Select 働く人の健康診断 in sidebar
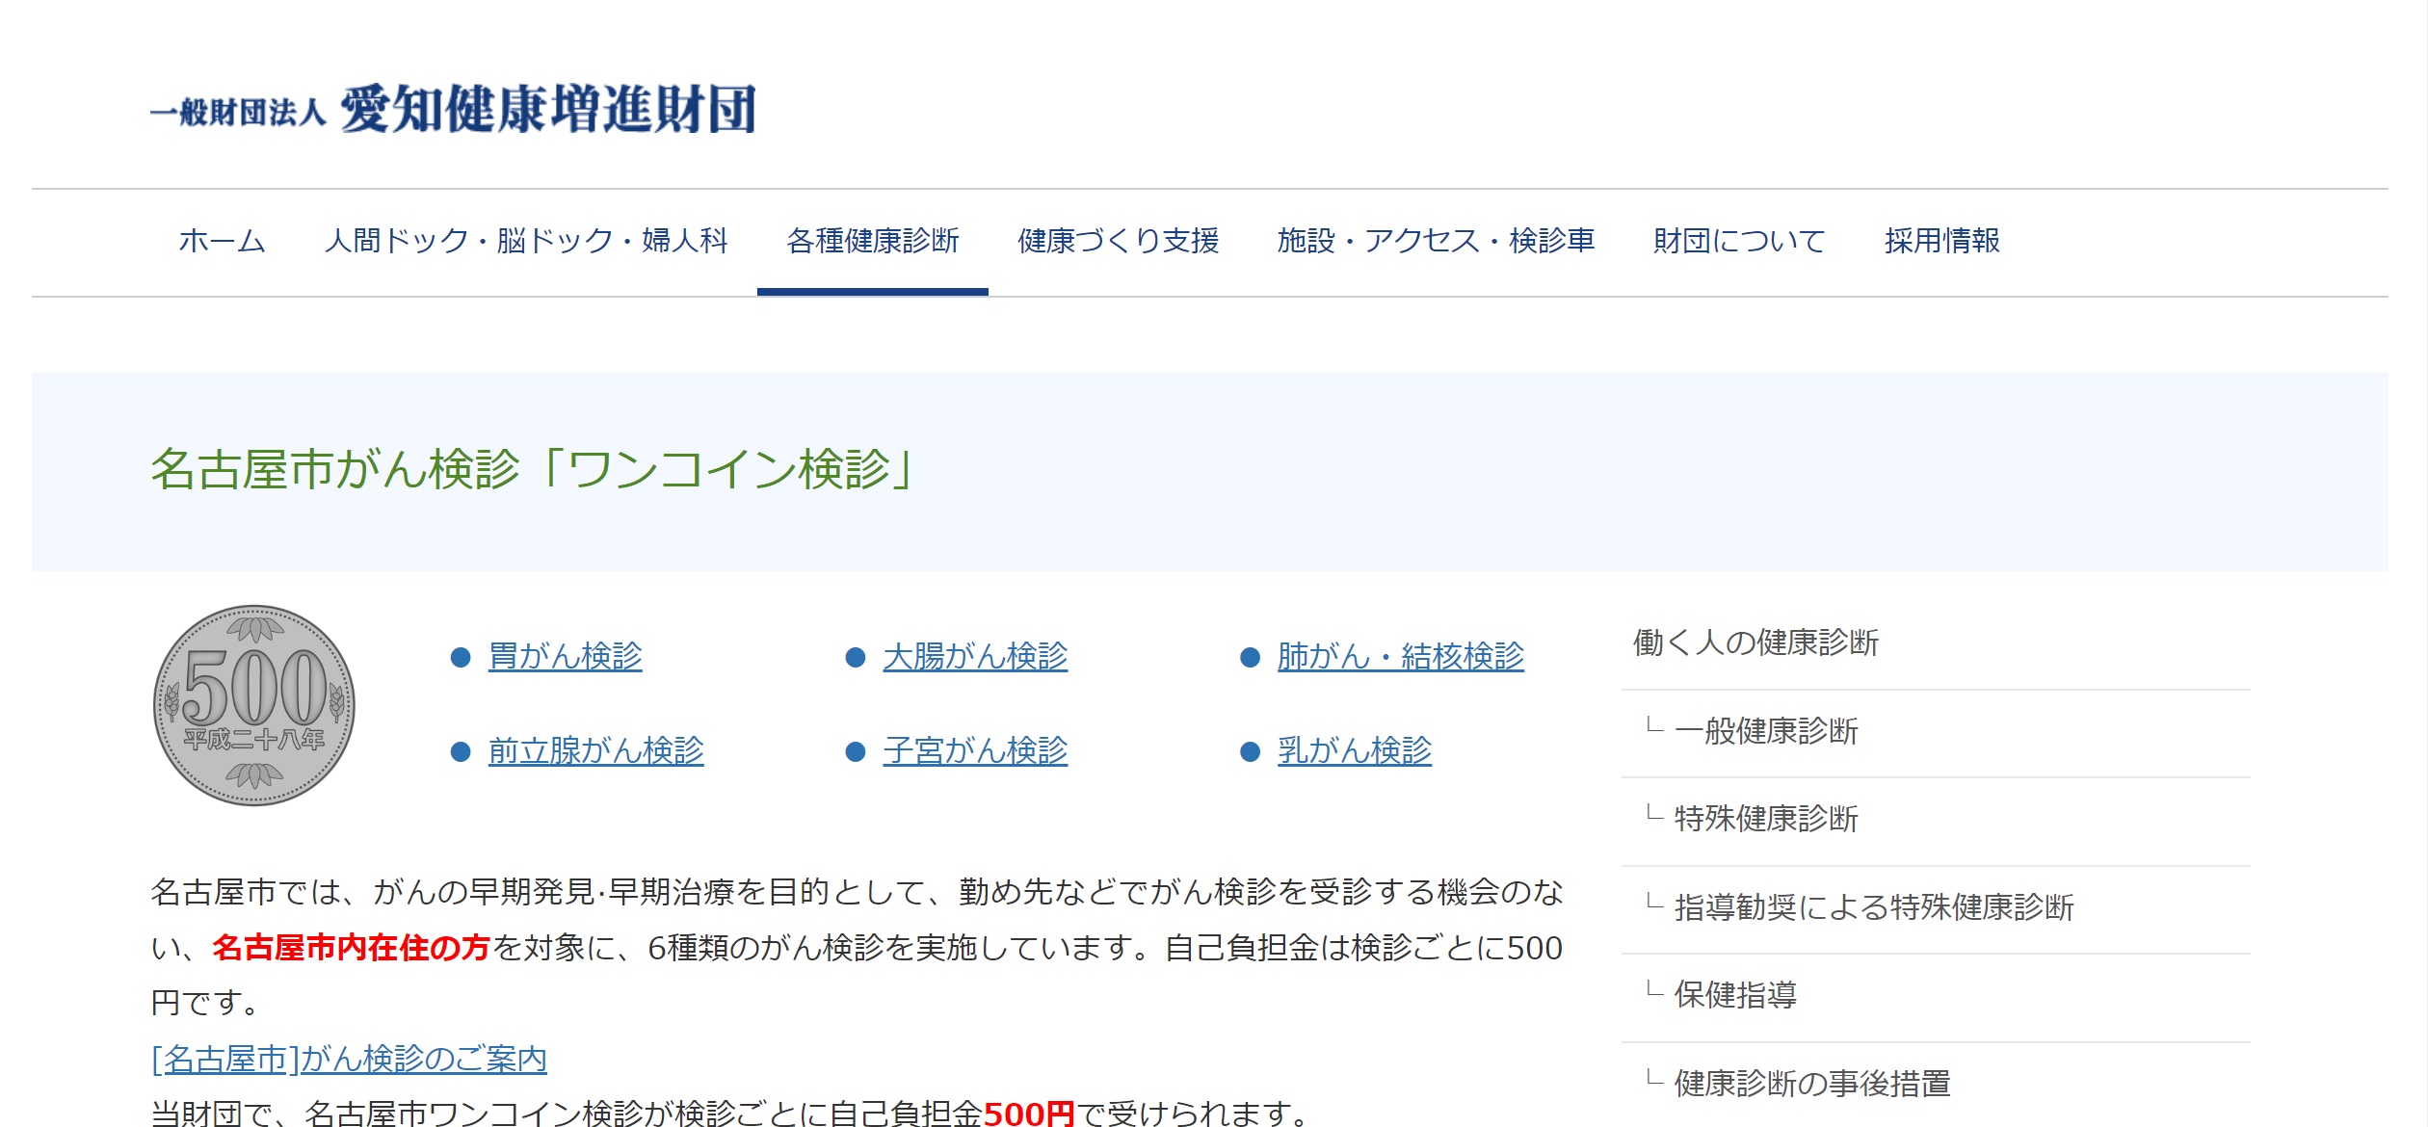This screenshot has height=1127, width=2428. tap(1755, 642)
